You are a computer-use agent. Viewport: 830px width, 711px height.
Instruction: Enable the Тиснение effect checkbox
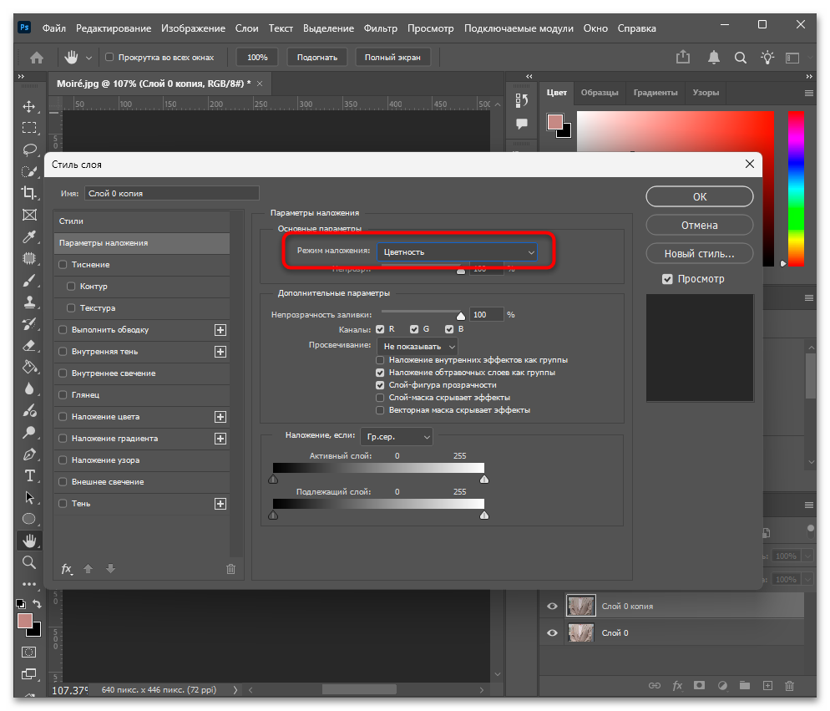63,264
